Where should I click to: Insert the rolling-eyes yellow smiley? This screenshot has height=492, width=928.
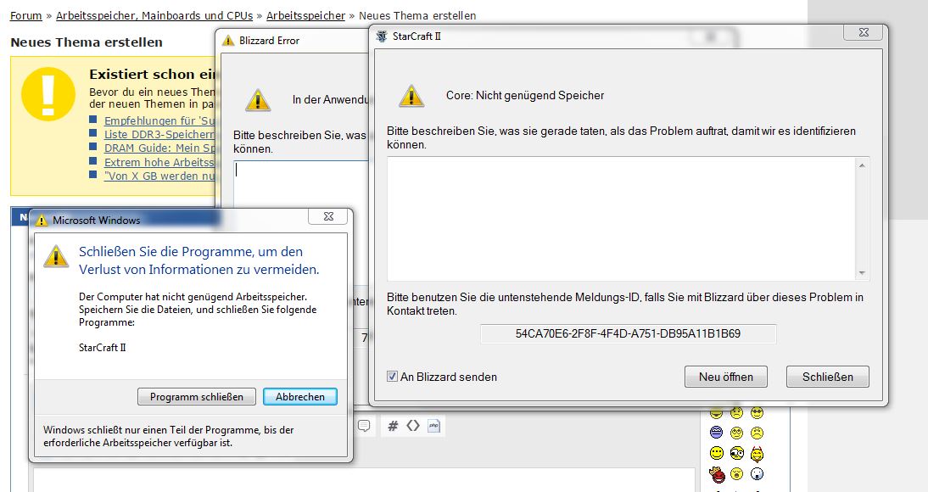737,433
